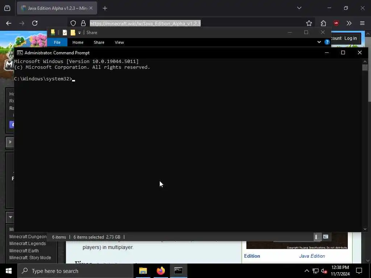Open the muted volume tray icon

coord(324,271)
